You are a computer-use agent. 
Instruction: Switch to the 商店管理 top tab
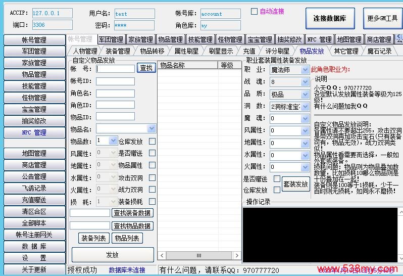coord(379,39)
